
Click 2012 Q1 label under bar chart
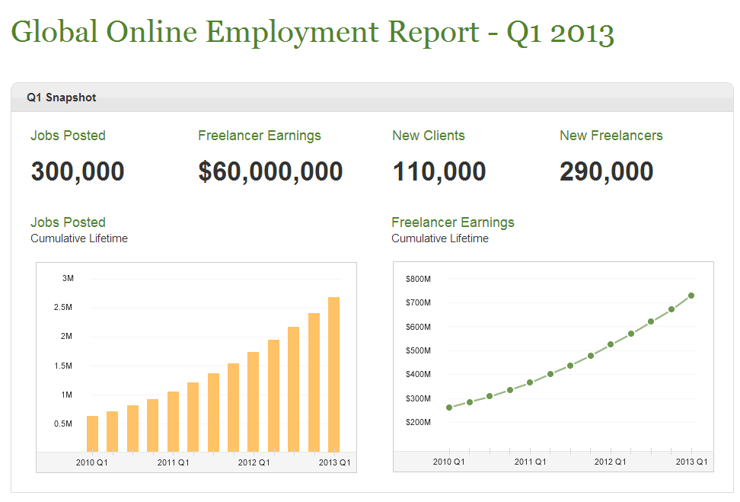(254, 463)
